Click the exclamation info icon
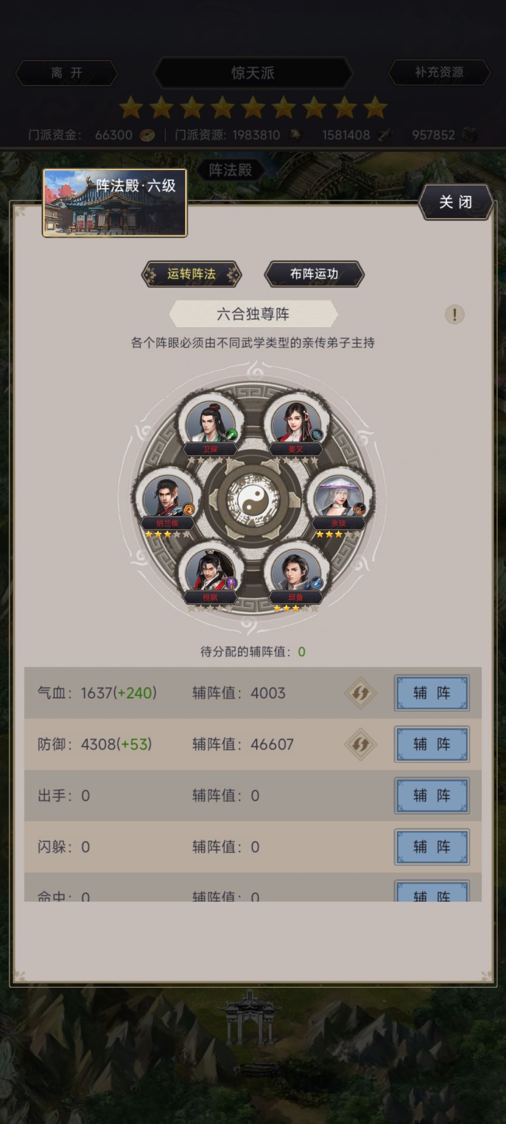The width and height of the screenshot is (506, 1124). tap(454, 314)
